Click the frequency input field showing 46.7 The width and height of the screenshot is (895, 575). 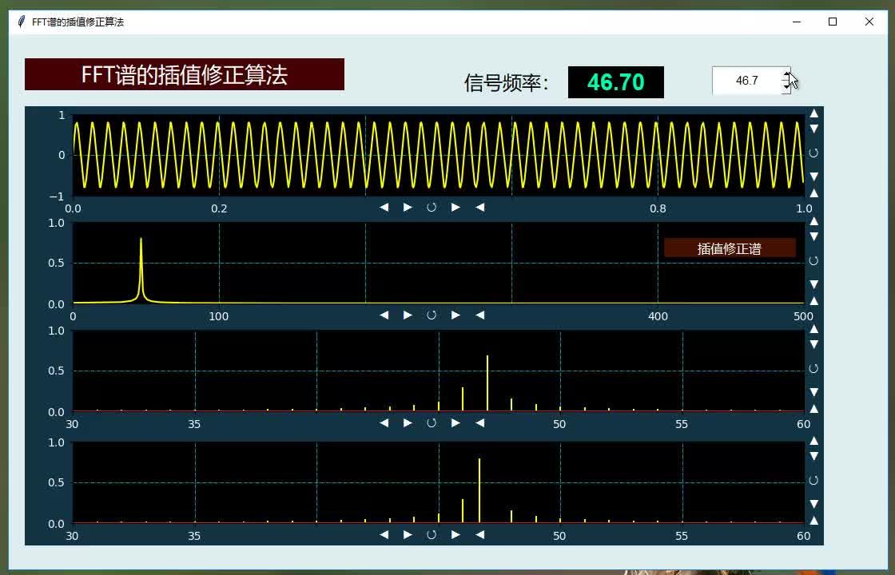747,80
